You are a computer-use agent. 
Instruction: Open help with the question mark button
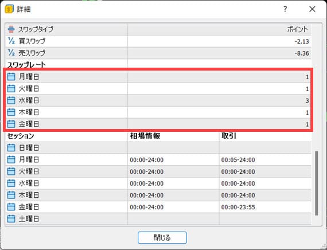click(285, 9)
